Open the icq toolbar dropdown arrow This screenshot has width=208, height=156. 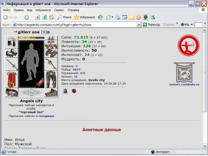tap(192, 25)
